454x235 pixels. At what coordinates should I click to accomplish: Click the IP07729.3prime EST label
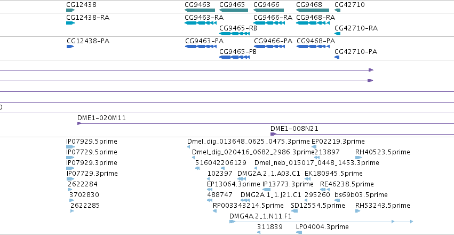point(92,173)
